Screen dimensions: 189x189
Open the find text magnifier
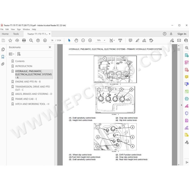[31, 40]
